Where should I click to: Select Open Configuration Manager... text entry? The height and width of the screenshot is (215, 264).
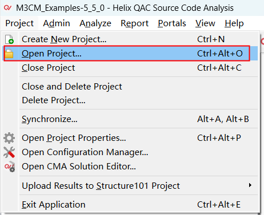click(85, 152)
